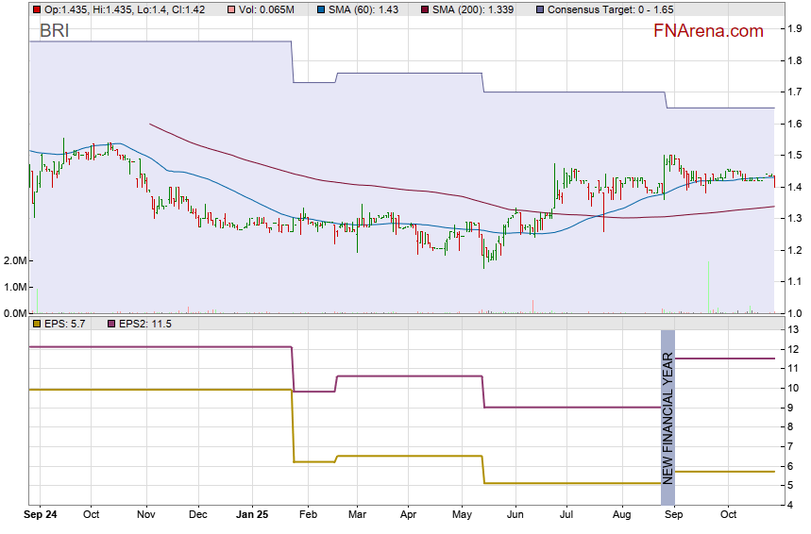Image resolution: width=811 pixels, height=534 pixels.
Task: Open the FNArena.com link
Action: point(708,31)
